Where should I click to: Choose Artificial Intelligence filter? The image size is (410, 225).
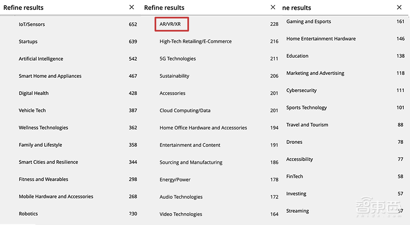pos(41,59)
